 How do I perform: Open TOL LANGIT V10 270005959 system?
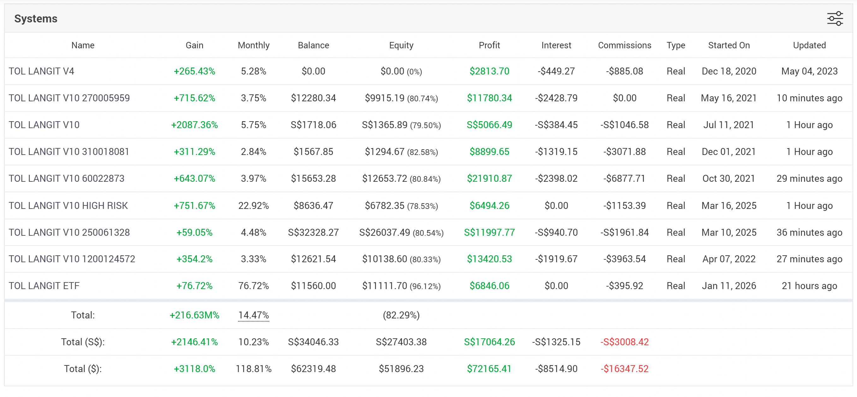pos(69,98)
